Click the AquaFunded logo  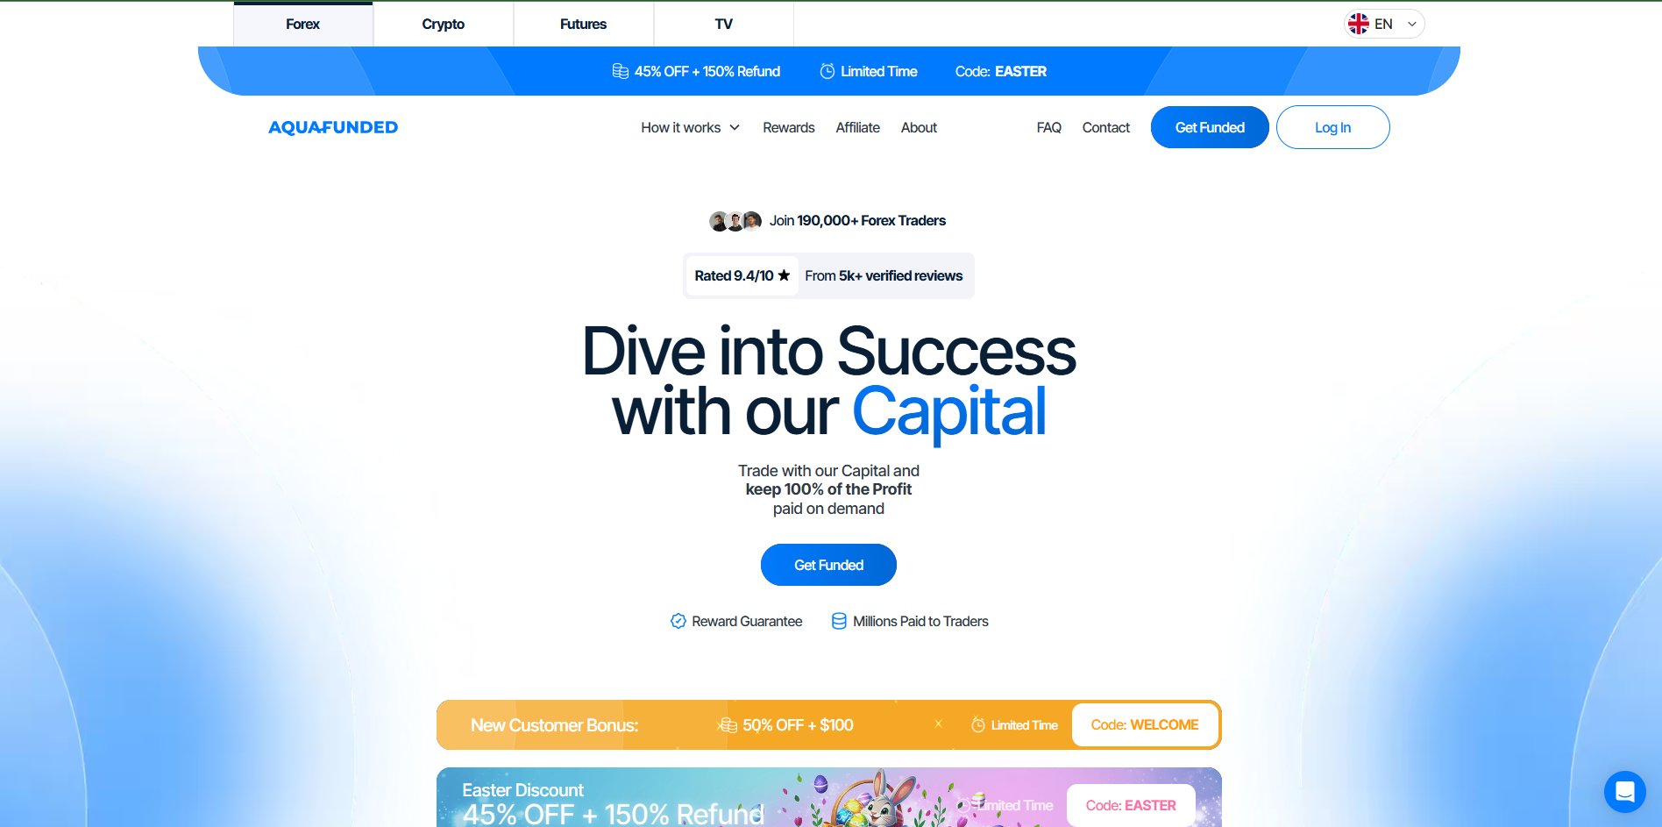[x=333, y=127]
